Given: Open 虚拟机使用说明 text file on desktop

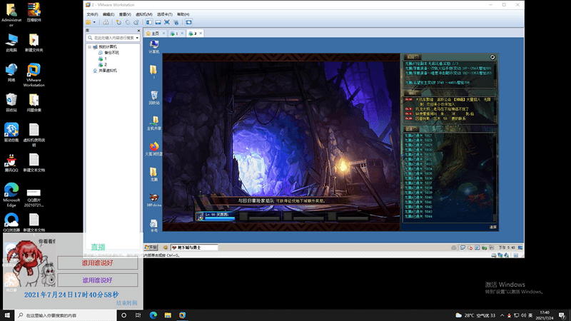Looking at the screenshot, I should coord(34,135).
